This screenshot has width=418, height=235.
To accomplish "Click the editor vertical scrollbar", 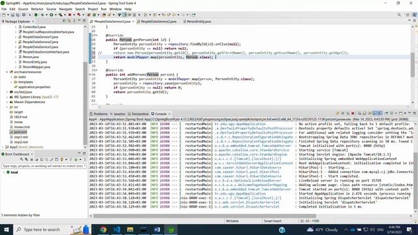I will [x=412, y=64].
